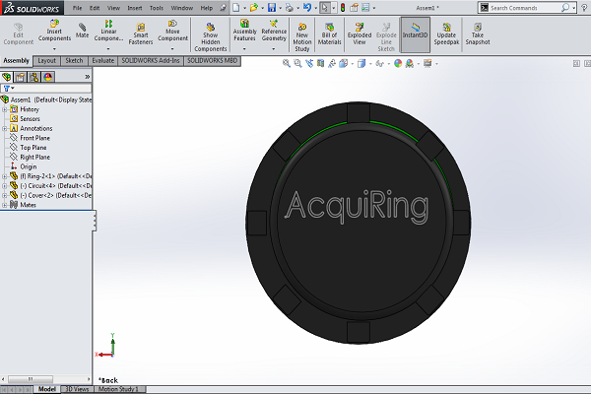Select Cover<2> component in tree
Image resolution: width=591 pixels, height=394 pixels.
click(50, 195)
